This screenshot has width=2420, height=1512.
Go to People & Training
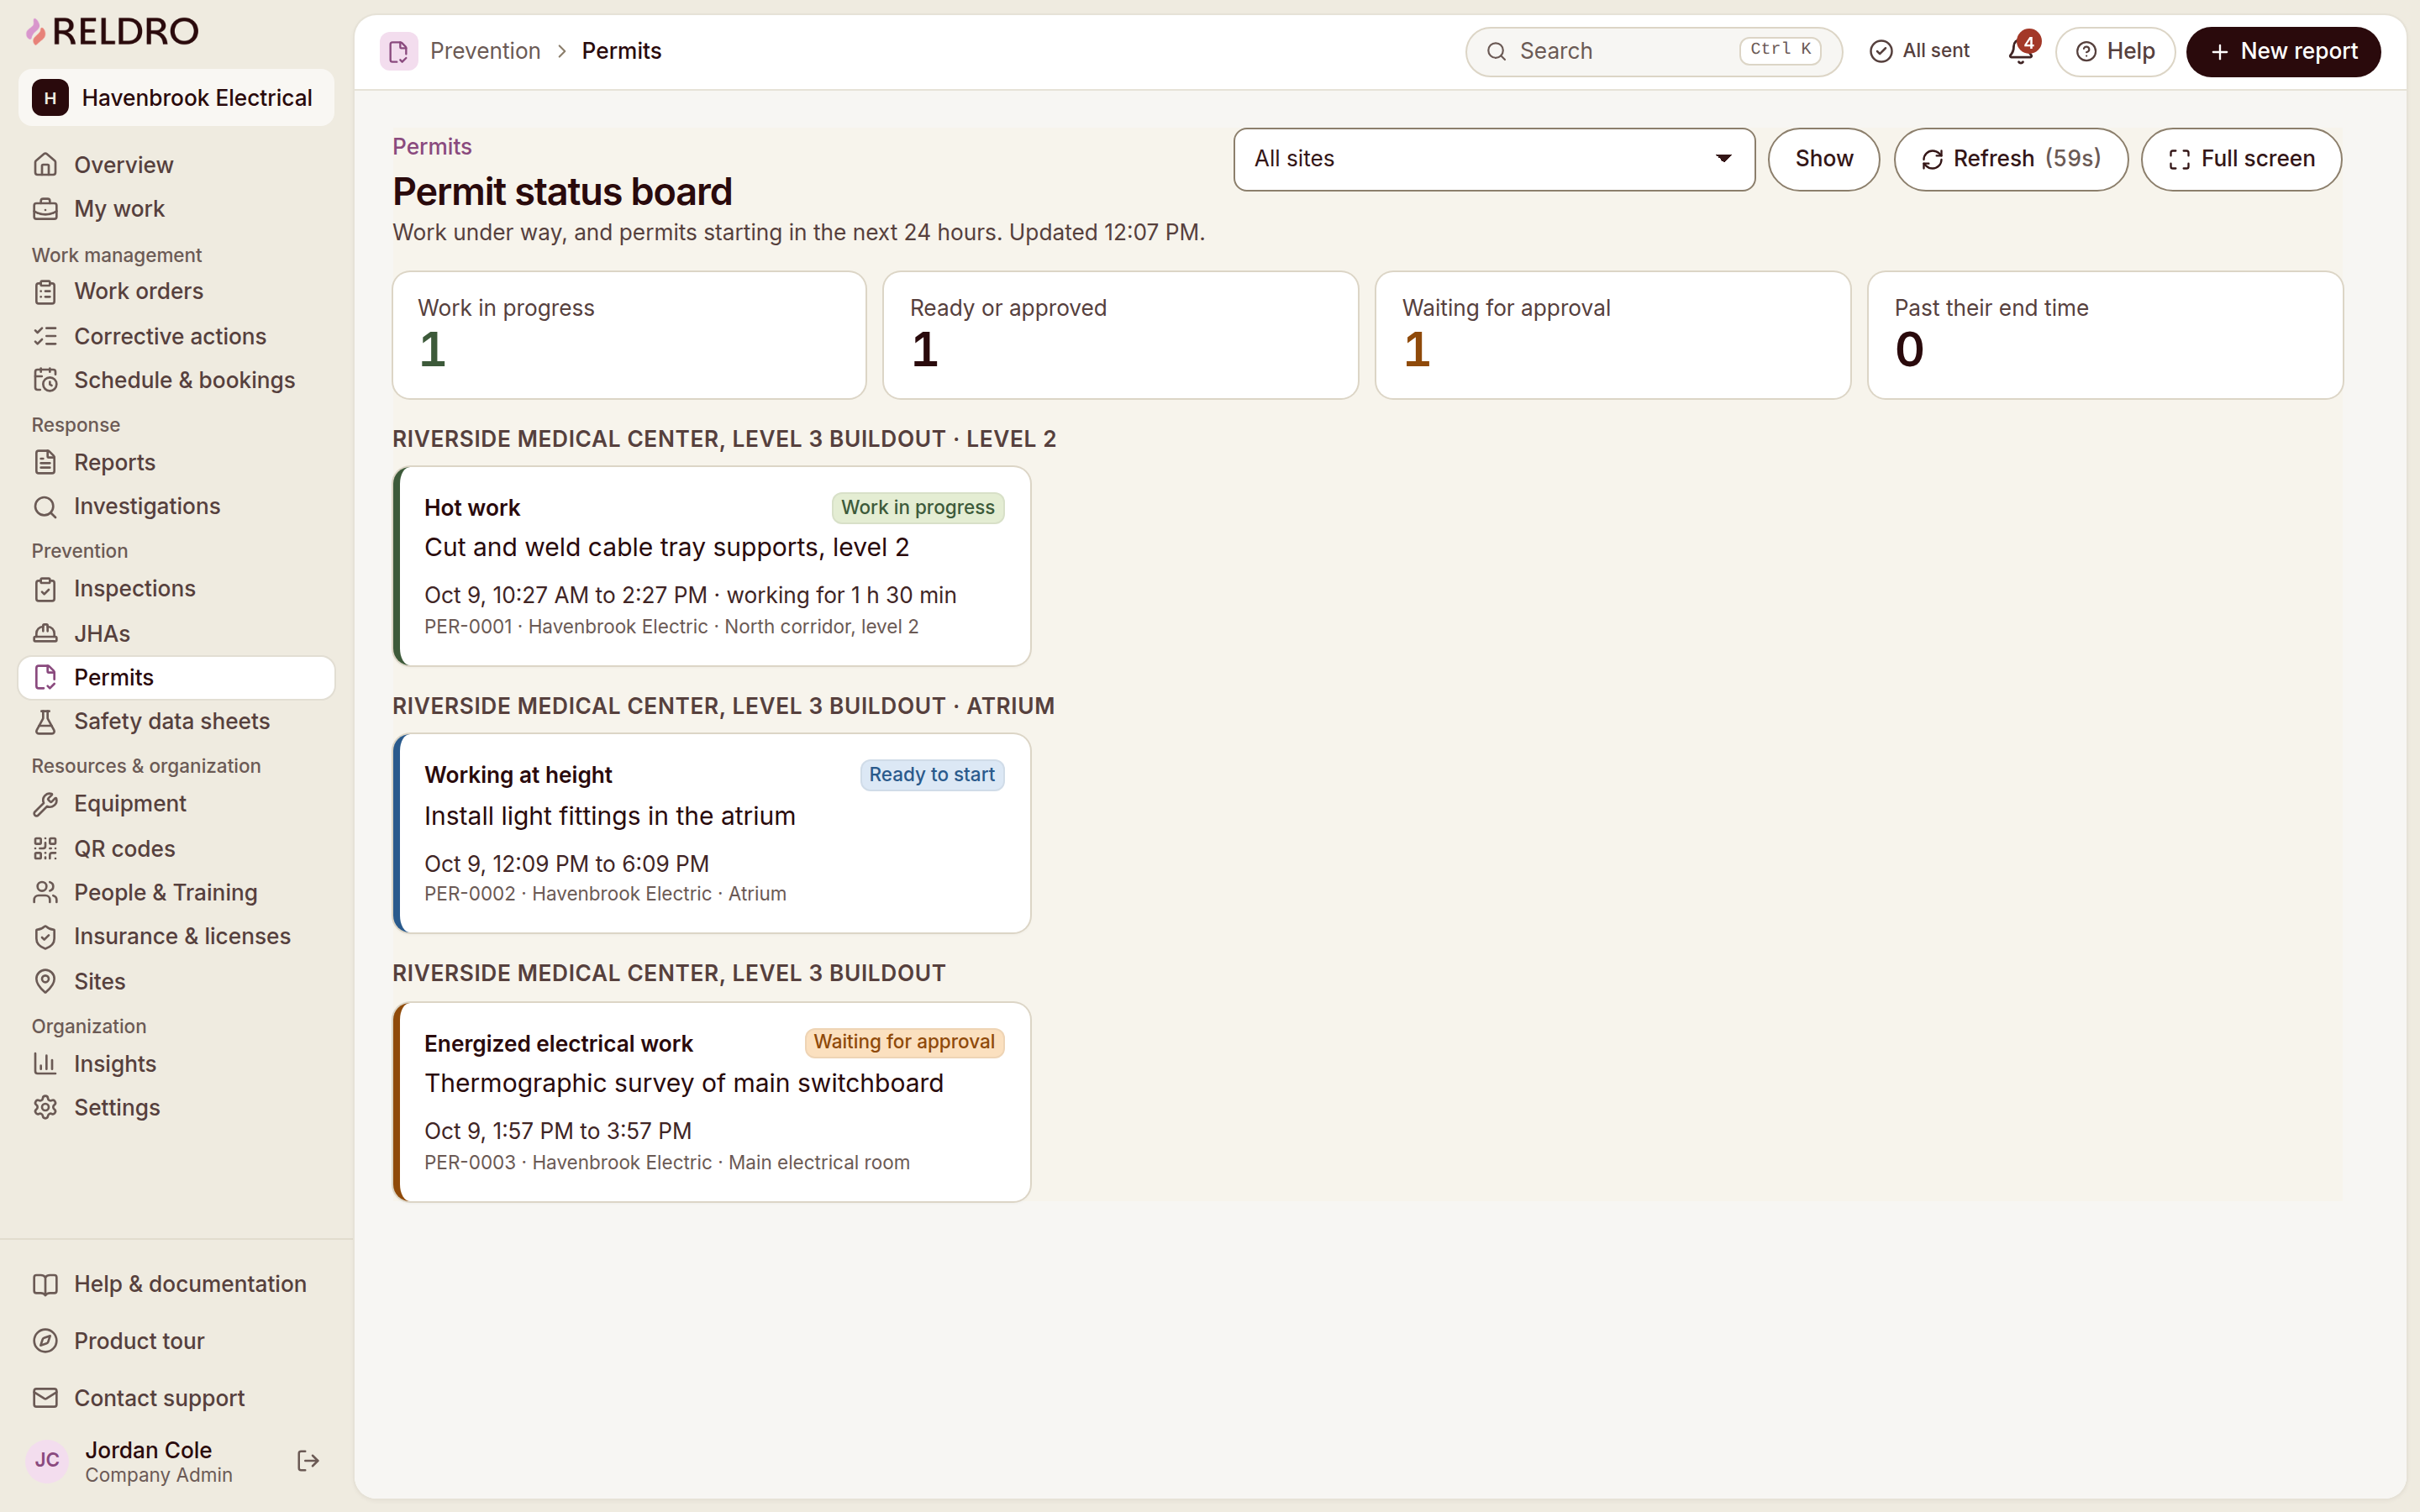tap(176, 892)
